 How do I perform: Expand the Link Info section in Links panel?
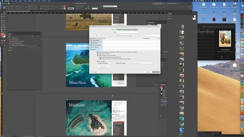(x=10, y=50)
